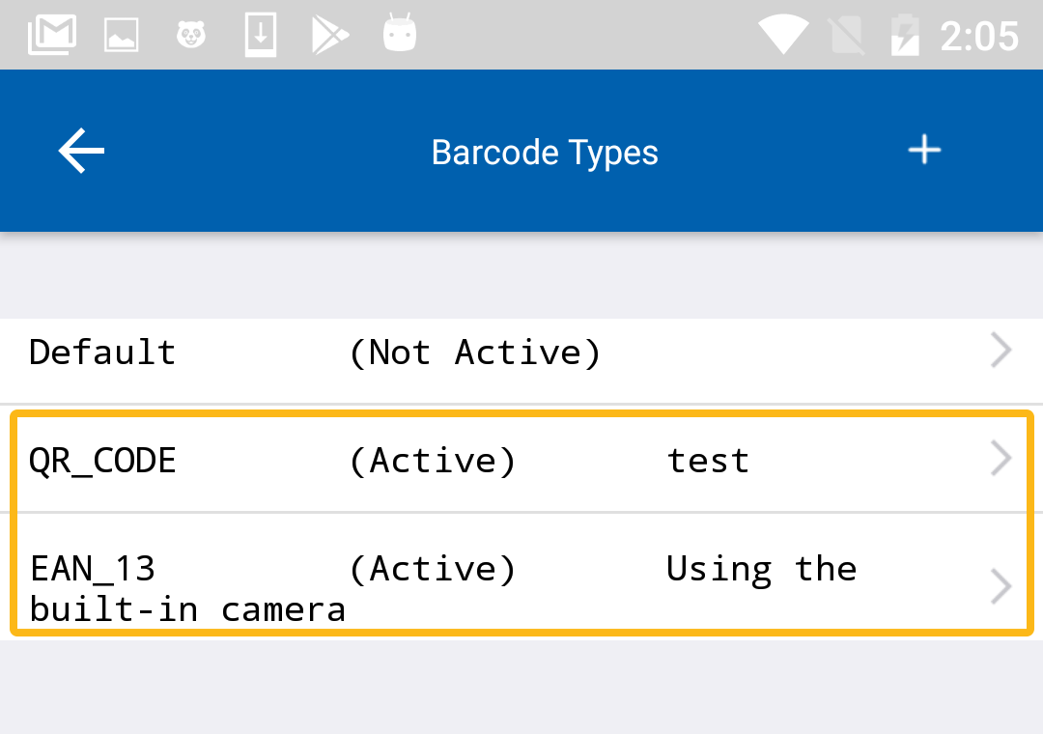The image size is (1043, 734).
Task: Tap the Android robot notification icon
Action: 399,36
